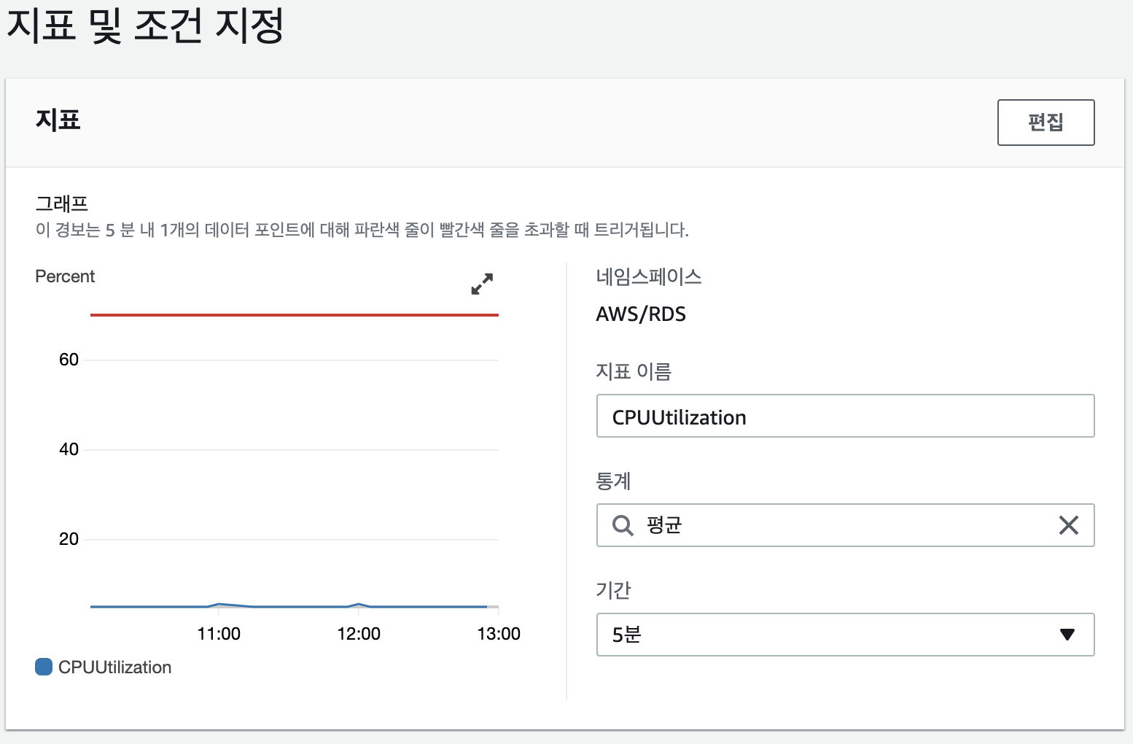Click the alarm trigger description sentence
Image resolution: width=1133 pixels, height=744 pixels.
pyautogui.click(x=362, y=230)
